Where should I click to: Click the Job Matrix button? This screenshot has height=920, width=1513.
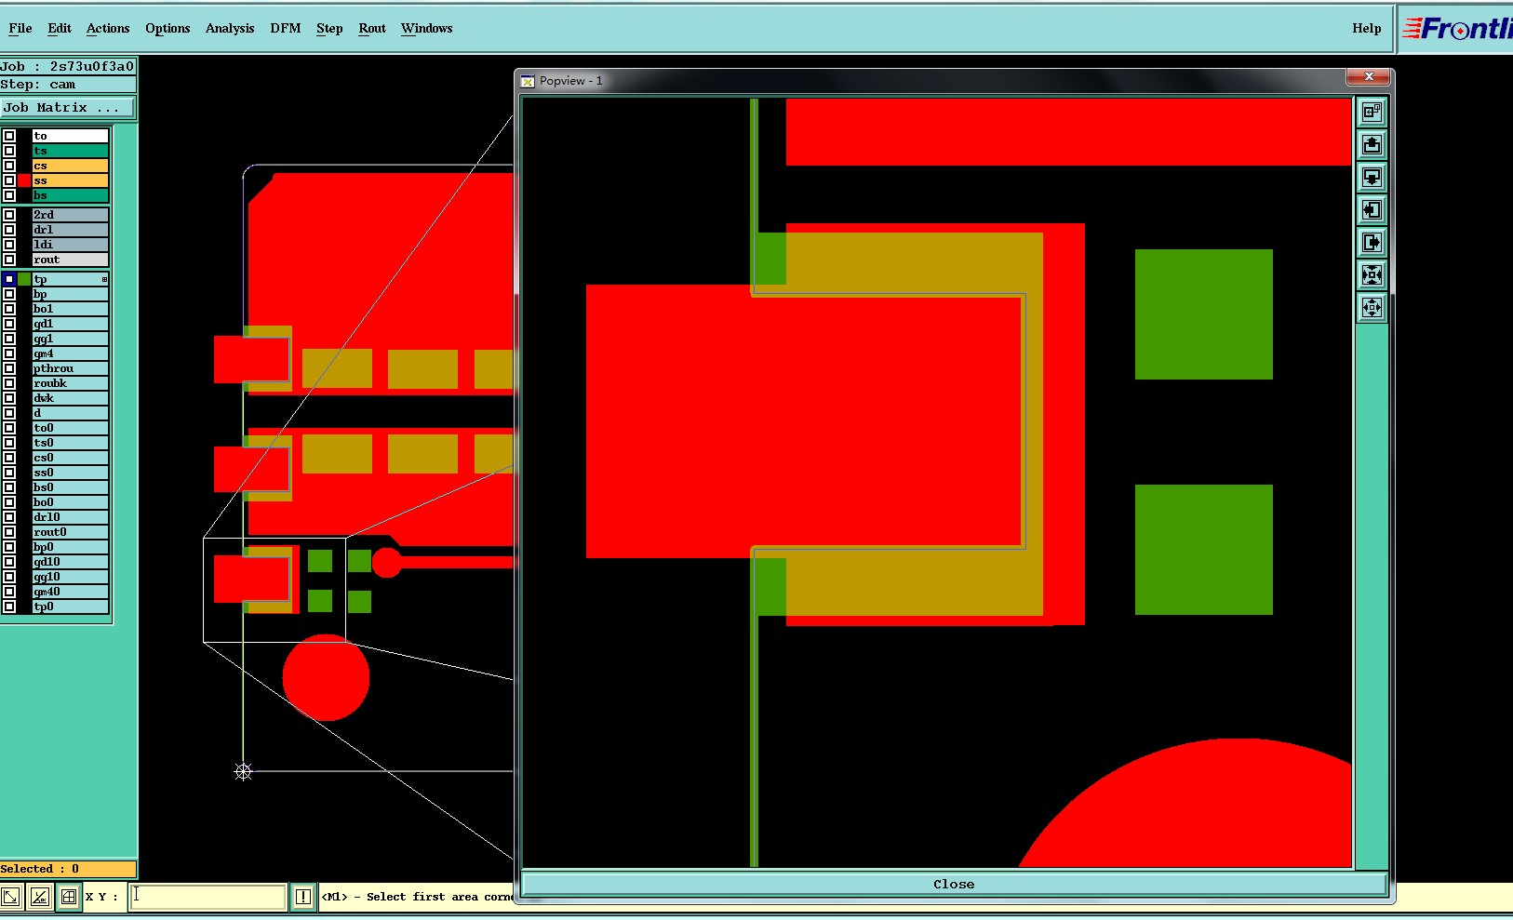tap(68, 108)
